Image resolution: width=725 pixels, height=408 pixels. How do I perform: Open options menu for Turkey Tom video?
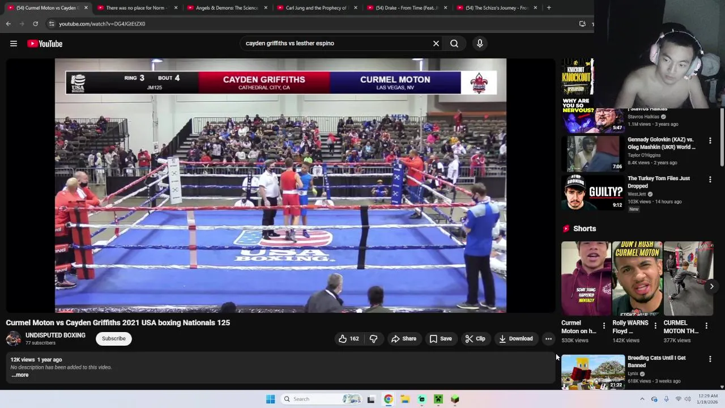710,180
